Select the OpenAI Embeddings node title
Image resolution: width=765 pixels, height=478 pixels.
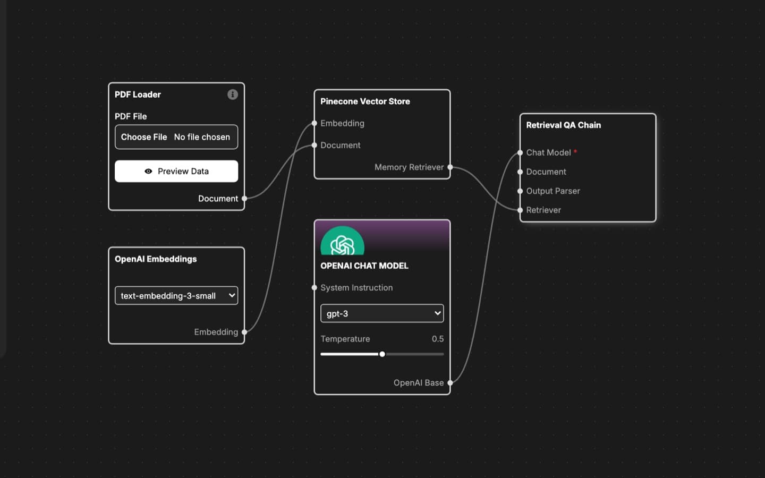(x=156, y=259)
